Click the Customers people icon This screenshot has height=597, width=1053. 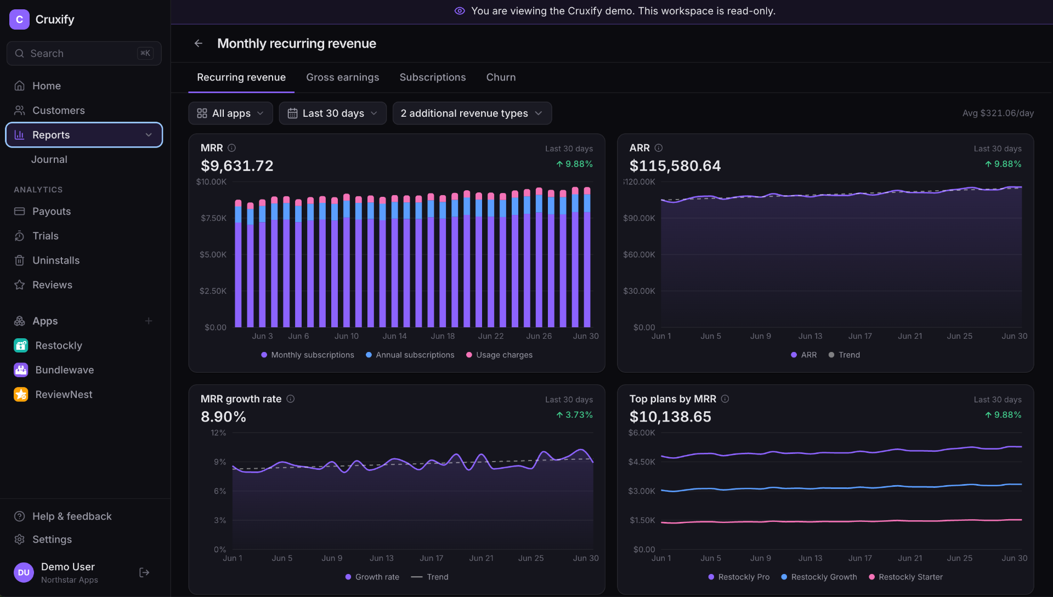pyautogui.click(x=20, y=111)
